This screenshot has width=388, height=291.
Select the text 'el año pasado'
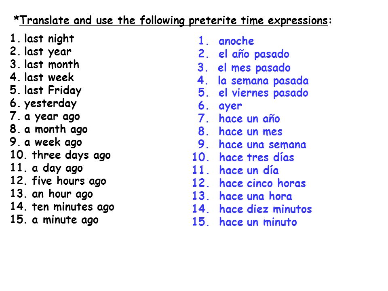click(254, 55)
